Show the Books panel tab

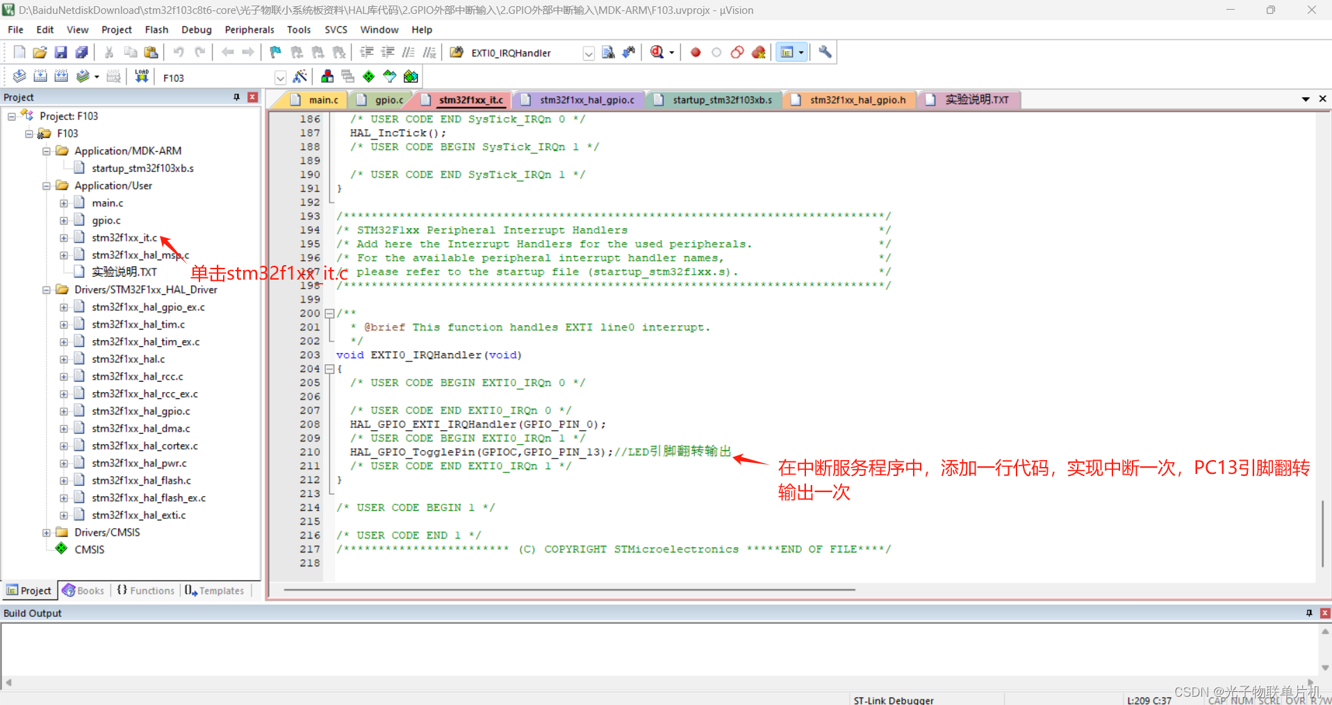click(x=83, y=591)
